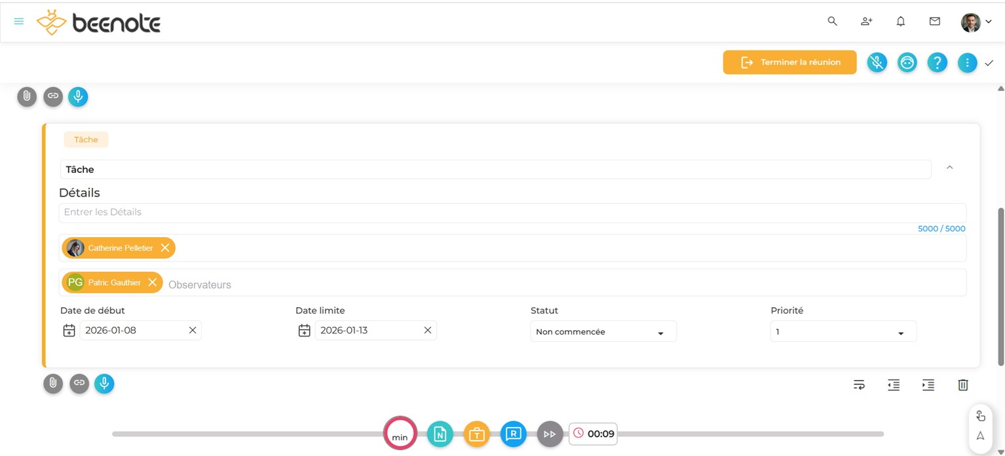Add a task with orange T icon
1005x456 pixels.
pos(476,434)
